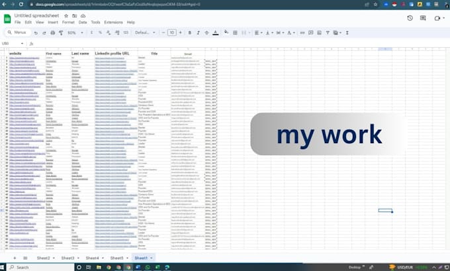Open the borders tool
Screen dimensions: 450x271
(x=235, y=32)
